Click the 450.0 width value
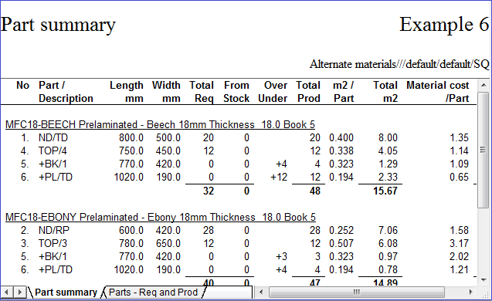Image resolution: width=492 pixels, height=301 pixels. click(168, 150)
